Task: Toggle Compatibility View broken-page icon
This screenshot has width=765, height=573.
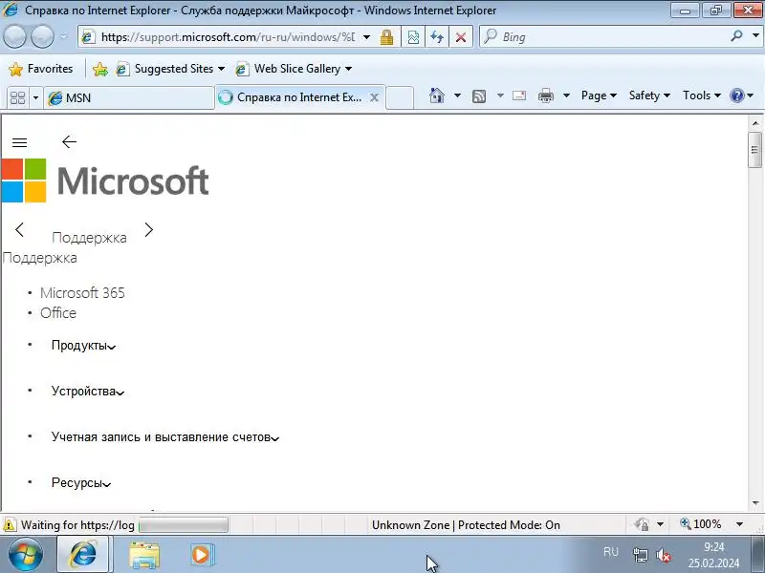Action: pyautogui.click(x=413, y=37)
